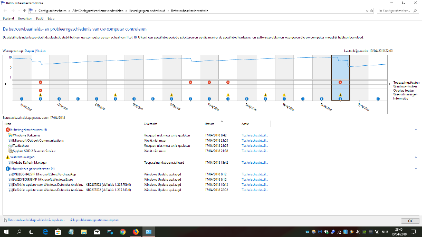
Task: Open Technische details for Spybot S&D 2 Scanner Service
Action: click(255, 151)
